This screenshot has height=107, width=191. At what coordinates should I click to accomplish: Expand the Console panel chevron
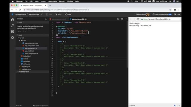tap(179, 106)
